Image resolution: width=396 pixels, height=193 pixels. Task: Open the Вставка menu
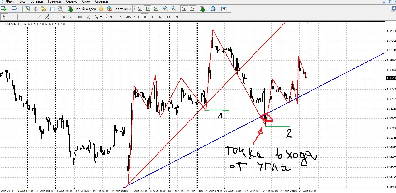coord(36,1)
